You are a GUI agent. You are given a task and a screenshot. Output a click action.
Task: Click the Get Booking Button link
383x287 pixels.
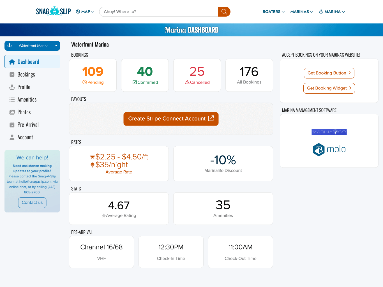(x=329, y=73)
